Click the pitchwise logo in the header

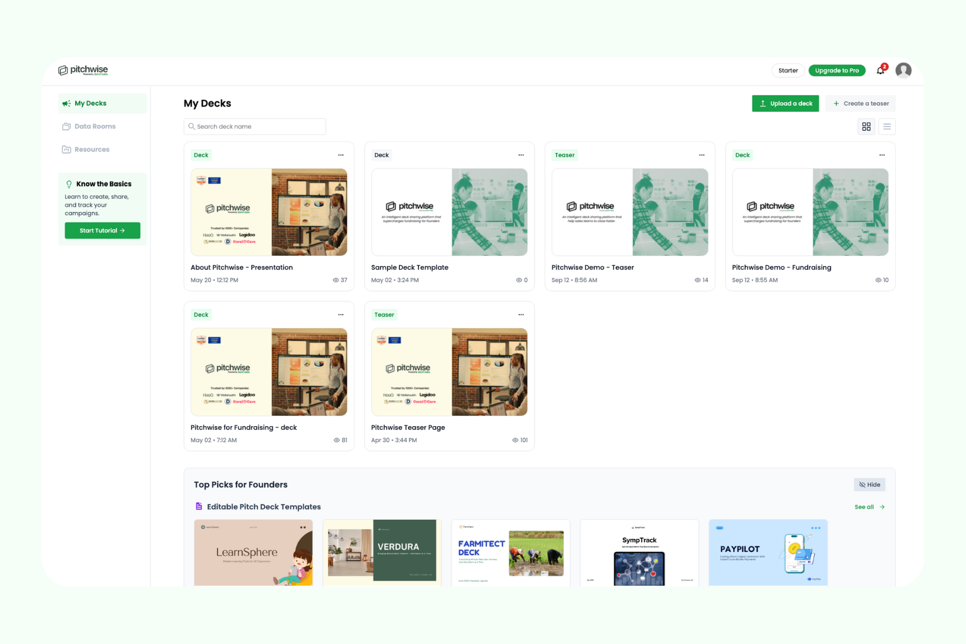(x=83, y=70)
